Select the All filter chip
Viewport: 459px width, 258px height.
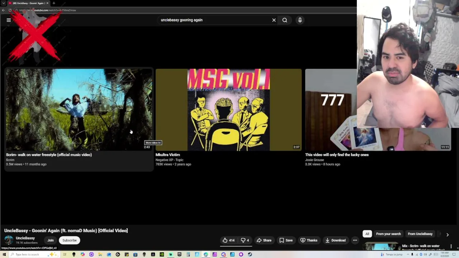[367, 234]
